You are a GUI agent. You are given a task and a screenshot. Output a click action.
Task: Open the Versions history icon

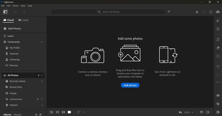[x=218, y=67]
